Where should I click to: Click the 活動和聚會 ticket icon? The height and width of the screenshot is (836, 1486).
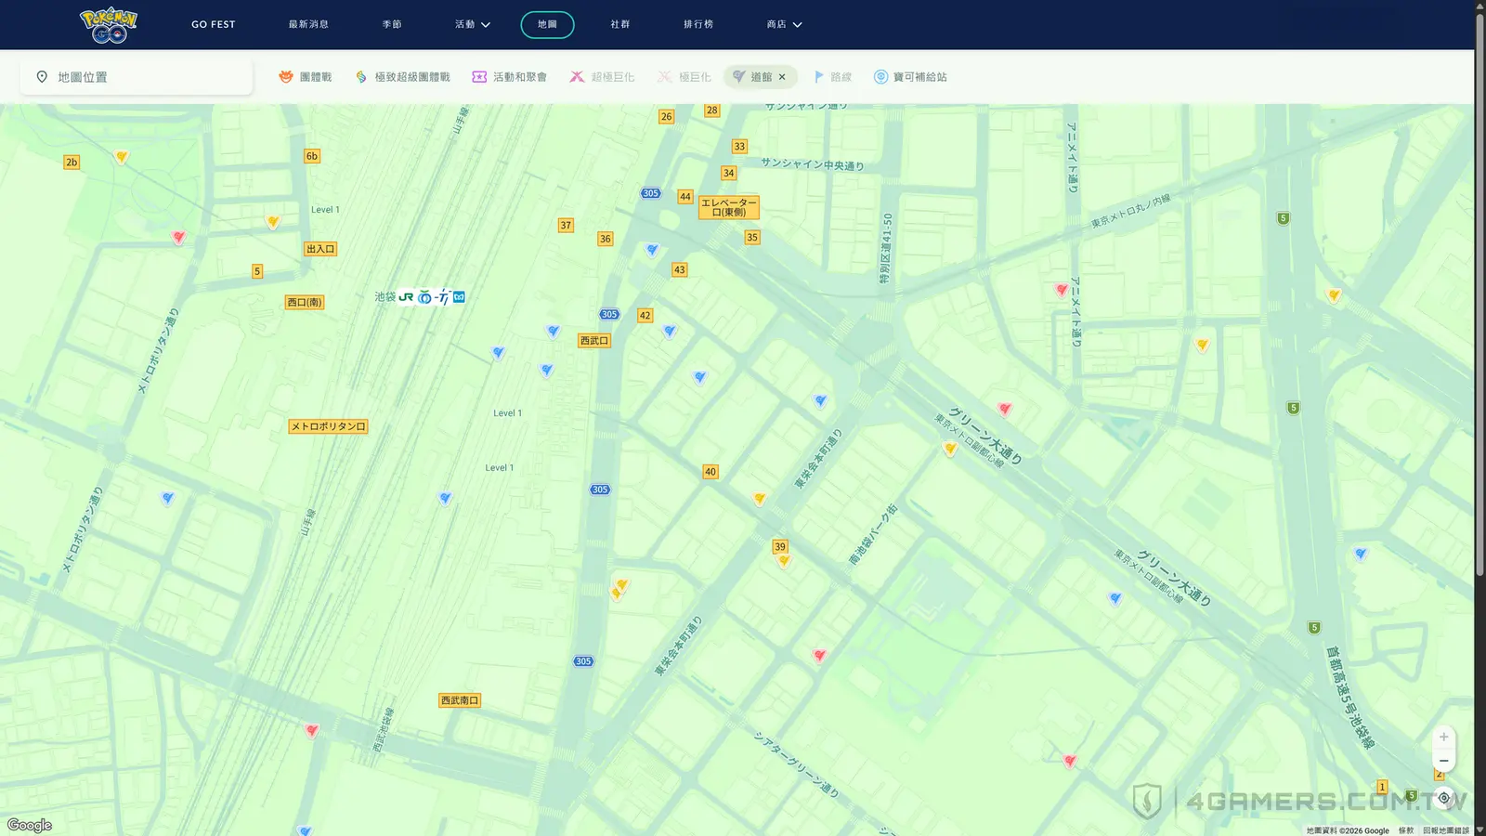pos(479,77)
